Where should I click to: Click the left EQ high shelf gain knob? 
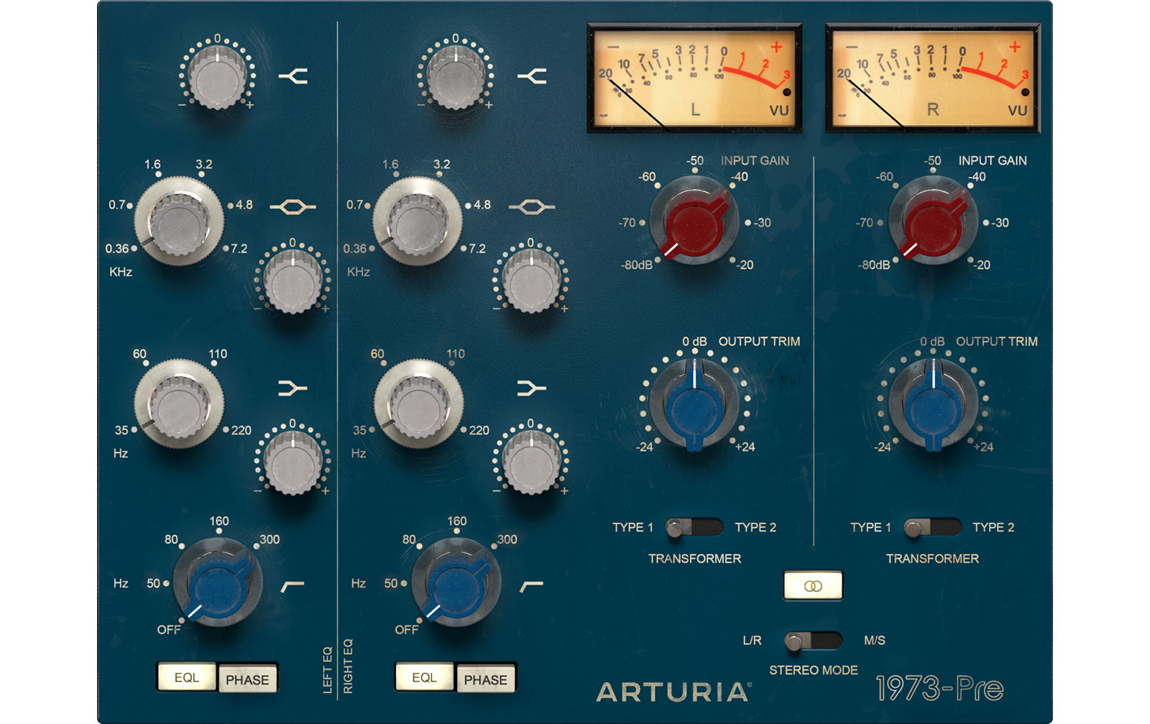tap(217, 77)
